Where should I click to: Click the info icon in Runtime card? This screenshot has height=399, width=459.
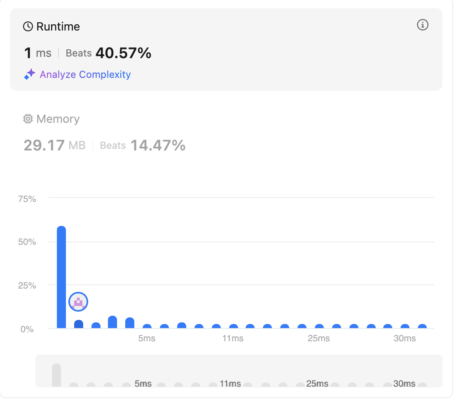(423, 25)
